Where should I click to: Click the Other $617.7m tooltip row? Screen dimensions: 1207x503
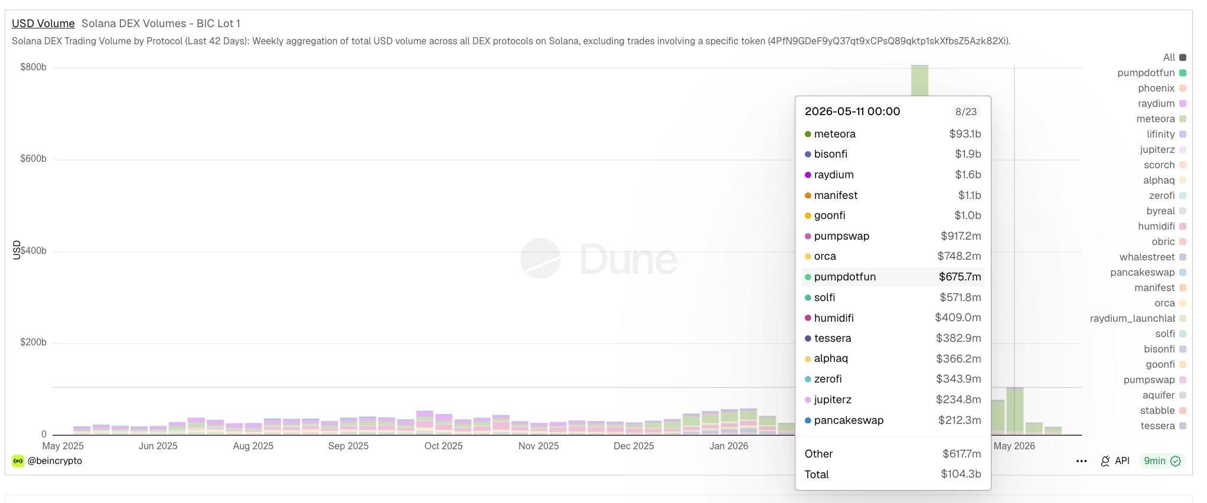tap(893, 454)
